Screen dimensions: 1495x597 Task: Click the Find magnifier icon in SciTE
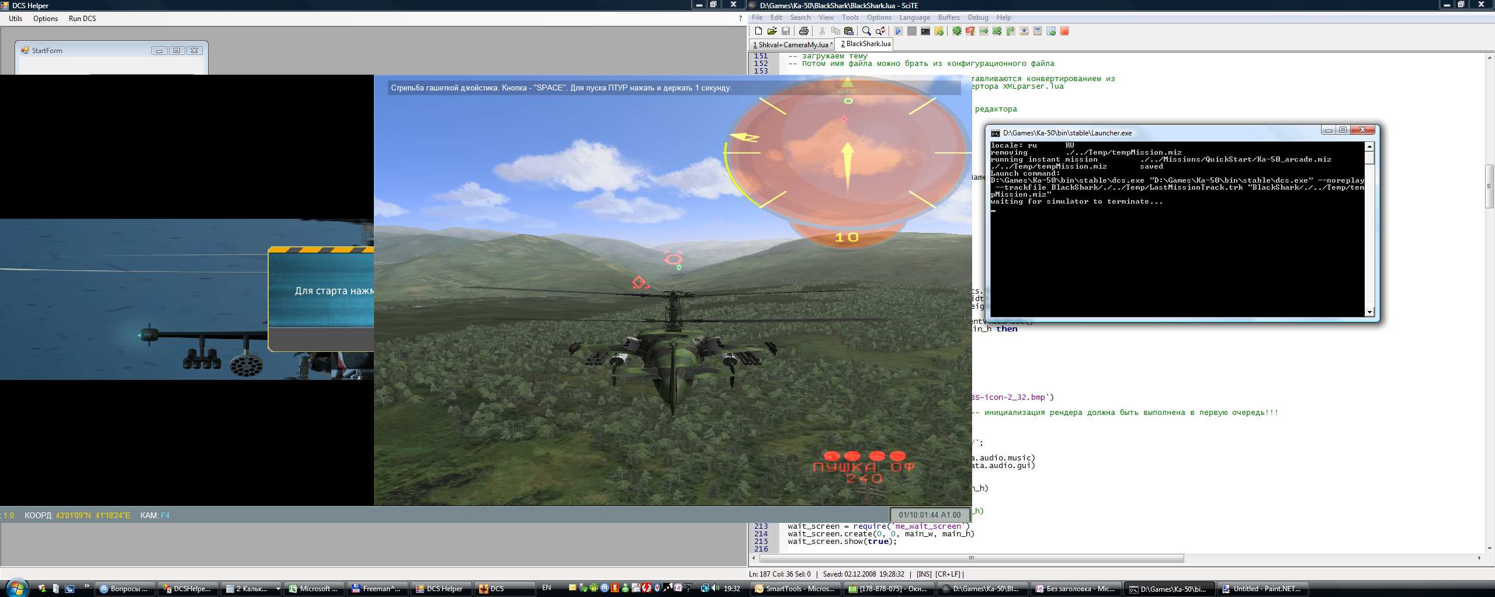pyautogui.click(x=867, y=31)
